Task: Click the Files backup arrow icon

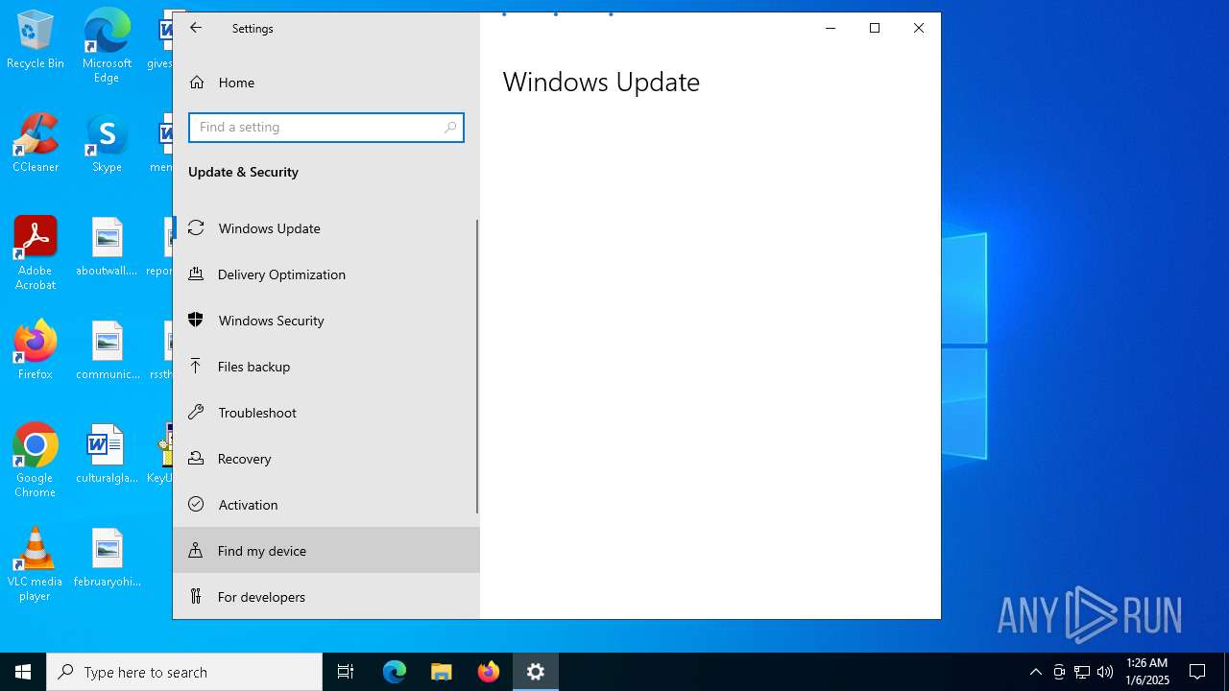Action: click(x=196, y=367)
